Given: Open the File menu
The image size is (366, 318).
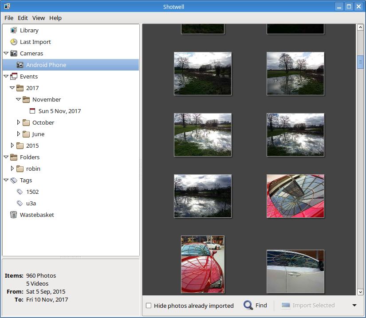Looking at the screenshot, I should [x=9, y=18].
